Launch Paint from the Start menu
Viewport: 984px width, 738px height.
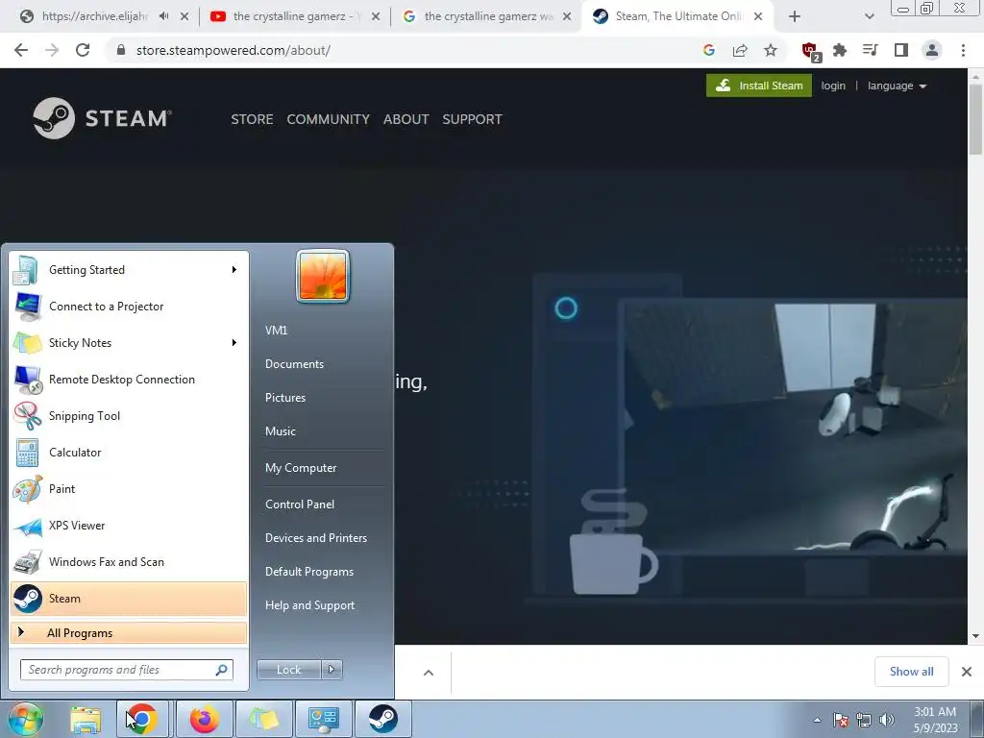point(129,488)
